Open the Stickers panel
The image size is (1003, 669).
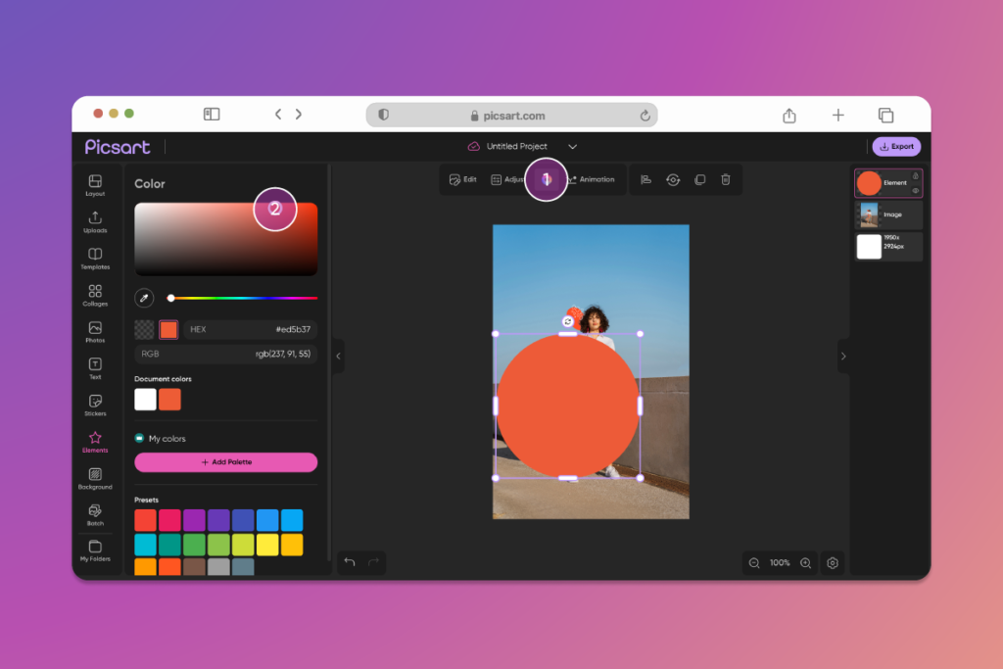(95, 402)
